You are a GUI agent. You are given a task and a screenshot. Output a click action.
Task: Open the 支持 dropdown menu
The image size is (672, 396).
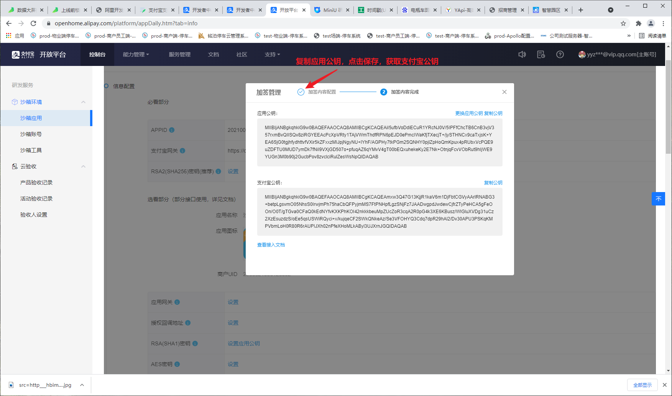pyautogui.click(x=272, y=54)
